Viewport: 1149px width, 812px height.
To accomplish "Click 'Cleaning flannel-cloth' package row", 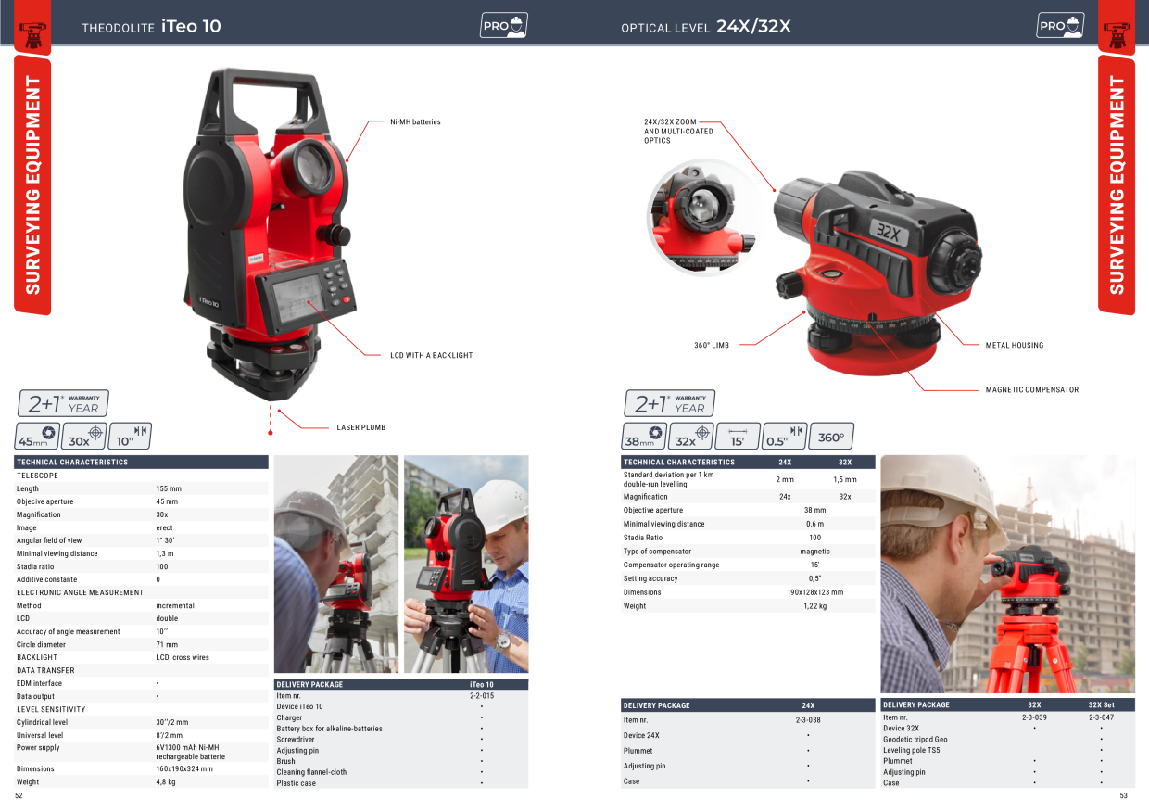I will [401, 772].
